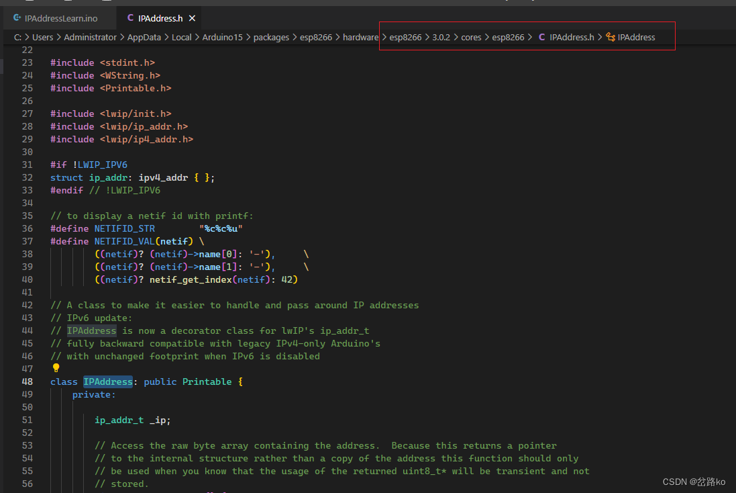Open the 3.0.2 version breadcrumb dropdown
The width and height of the screenshot is (736, 493).
point(441,37)
